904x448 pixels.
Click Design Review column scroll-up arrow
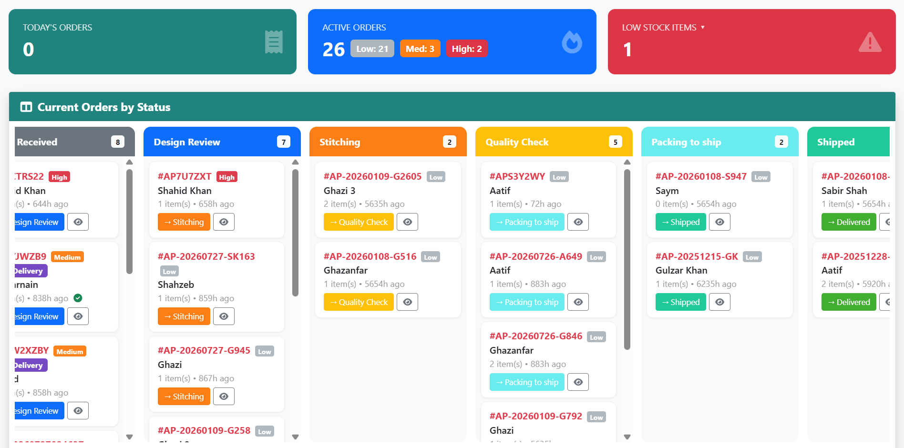[295, 163]
